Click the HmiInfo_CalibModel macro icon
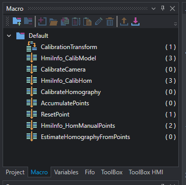Screen dimensions: 186x185 click(32, 58)
